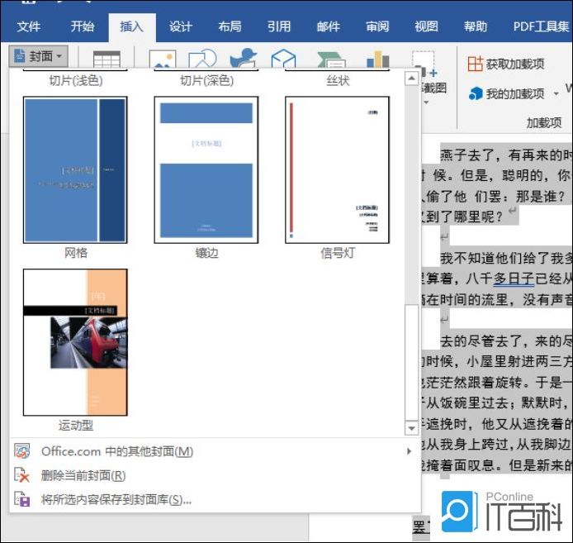Choose the 信号灯 cover page thumbnail
This screenshot has height=543, width=573.
(x=338, y=169)
